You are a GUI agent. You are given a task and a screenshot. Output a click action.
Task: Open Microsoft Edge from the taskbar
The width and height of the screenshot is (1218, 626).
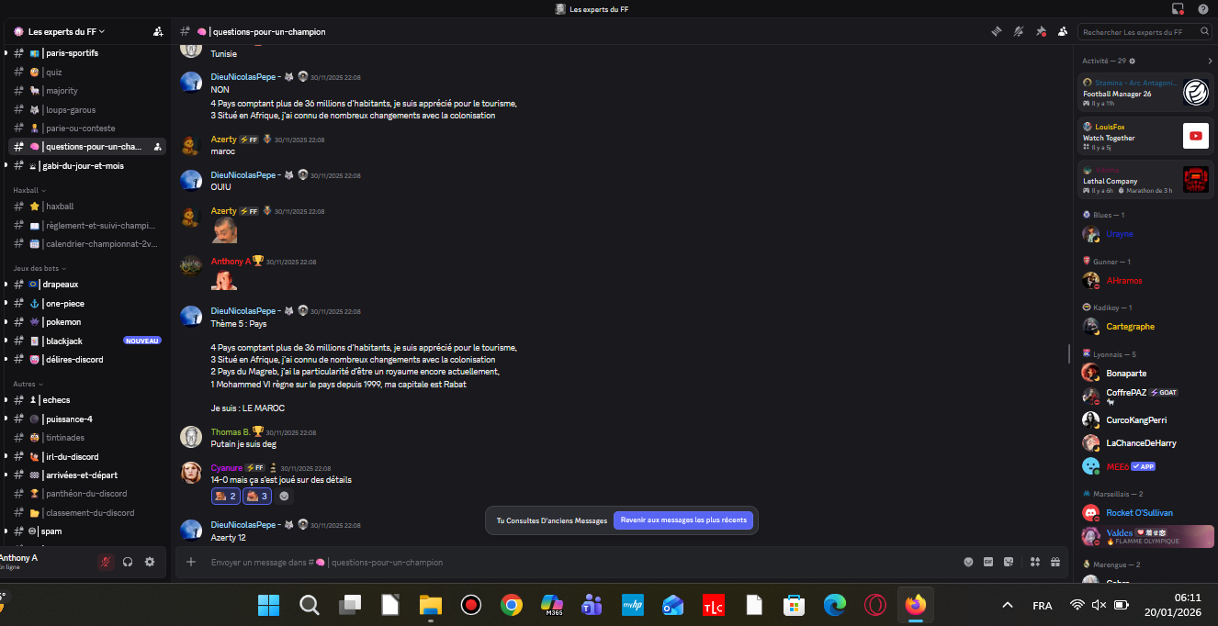tap(834, 605)
